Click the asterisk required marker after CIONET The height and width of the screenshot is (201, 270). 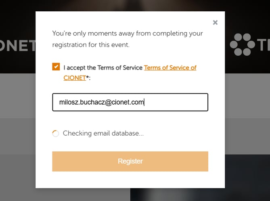pos(88,78)
